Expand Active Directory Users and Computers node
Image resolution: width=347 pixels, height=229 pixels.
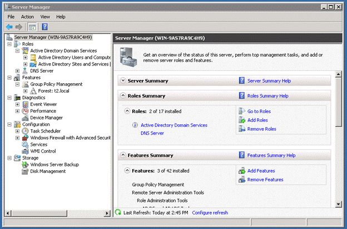(26, 58)
